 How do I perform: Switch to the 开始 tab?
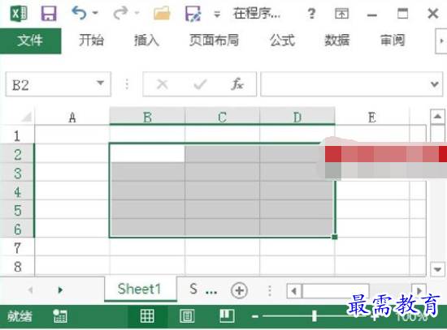[91, 40]
